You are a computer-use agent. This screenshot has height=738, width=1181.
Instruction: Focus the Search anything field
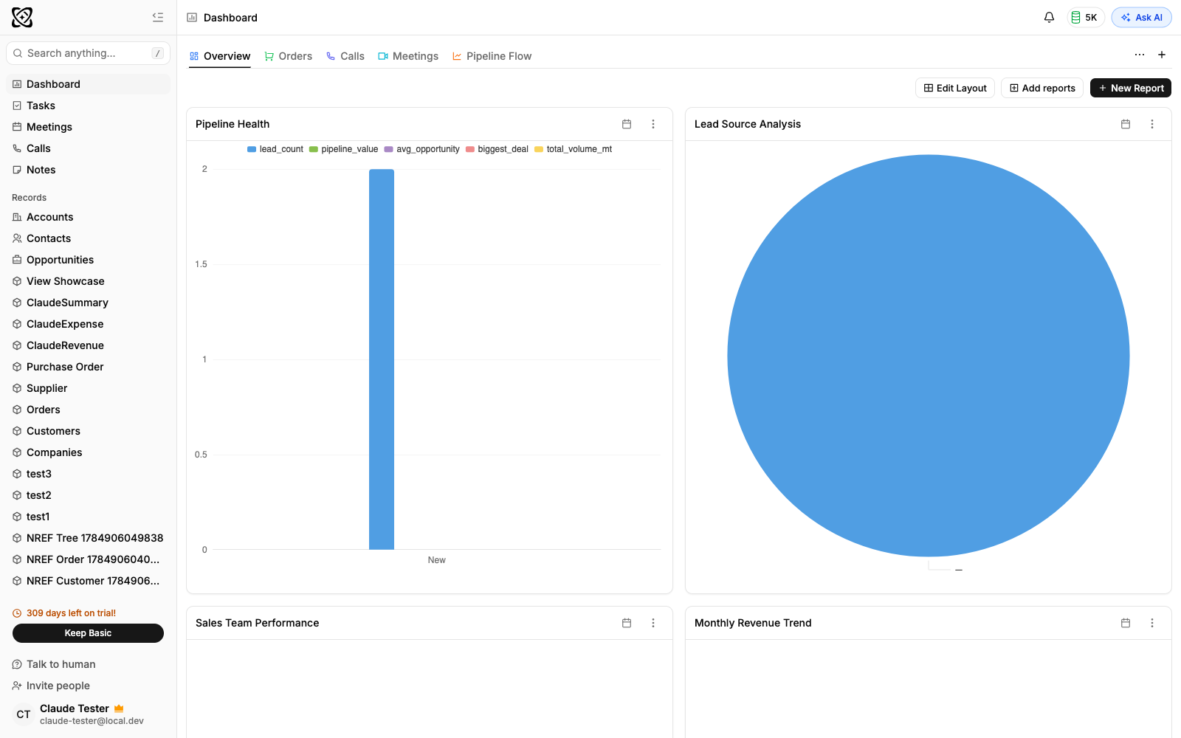(88, 53)
